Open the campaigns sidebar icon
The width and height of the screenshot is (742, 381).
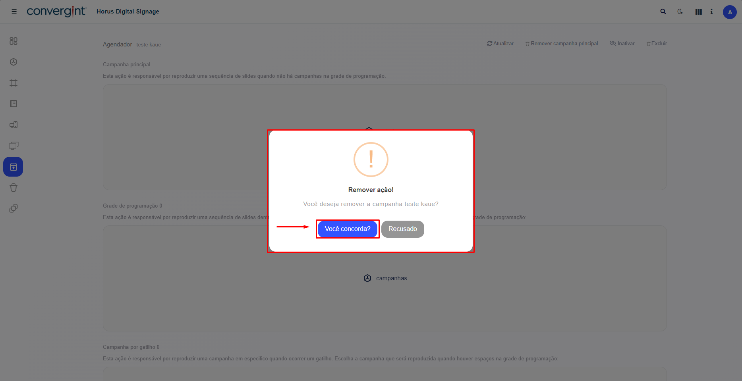(14, 62)
